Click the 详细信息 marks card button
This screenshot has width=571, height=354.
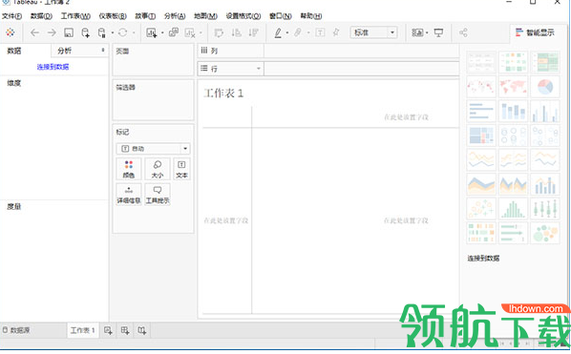(x=129, y=195)
